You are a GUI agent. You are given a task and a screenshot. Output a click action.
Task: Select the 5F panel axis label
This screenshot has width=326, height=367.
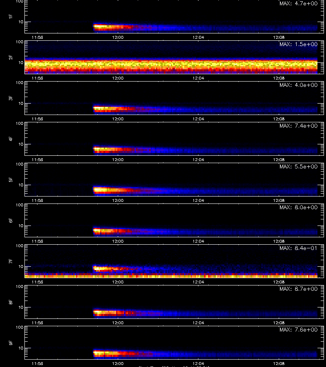11,179
